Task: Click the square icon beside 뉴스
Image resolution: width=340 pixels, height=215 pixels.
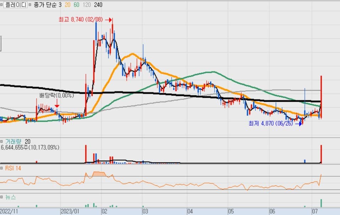Action: click(x=1, y=197)
